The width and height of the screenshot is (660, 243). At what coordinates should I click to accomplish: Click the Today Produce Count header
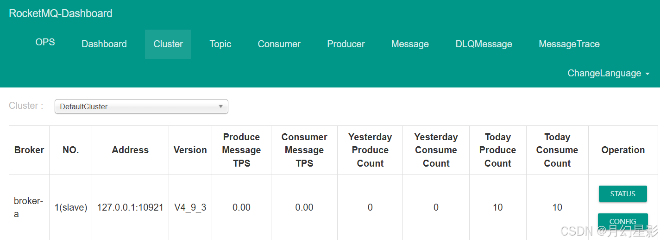click(498, 150)
